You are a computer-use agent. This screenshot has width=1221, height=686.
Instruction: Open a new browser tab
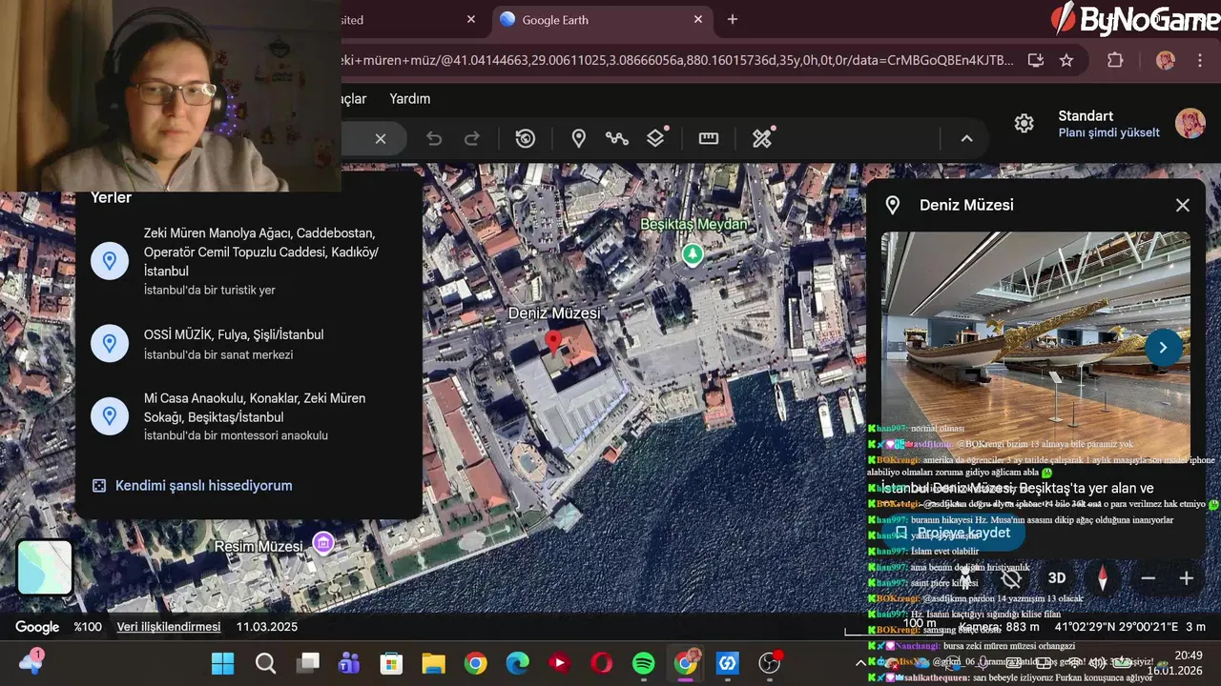point(733,20)
